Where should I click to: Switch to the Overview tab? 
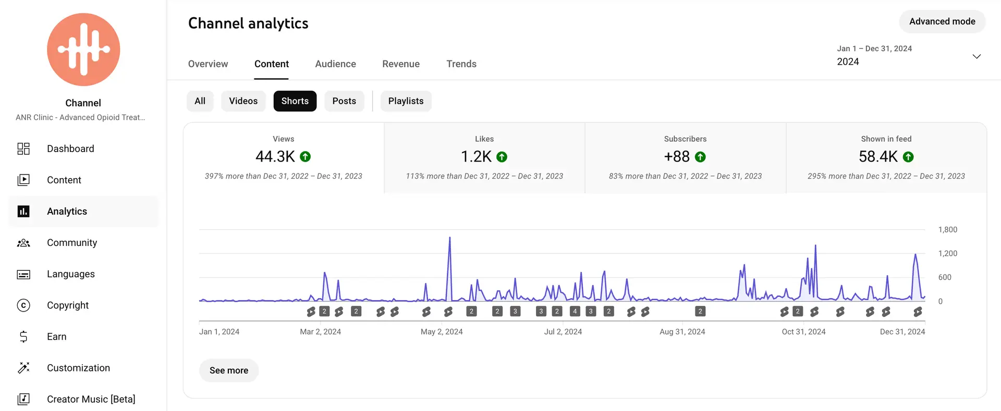click(207, 64)
